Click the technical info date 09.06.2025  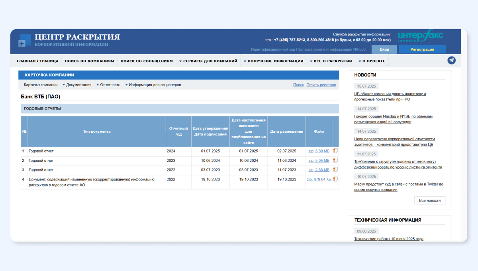tap(366, 231)
